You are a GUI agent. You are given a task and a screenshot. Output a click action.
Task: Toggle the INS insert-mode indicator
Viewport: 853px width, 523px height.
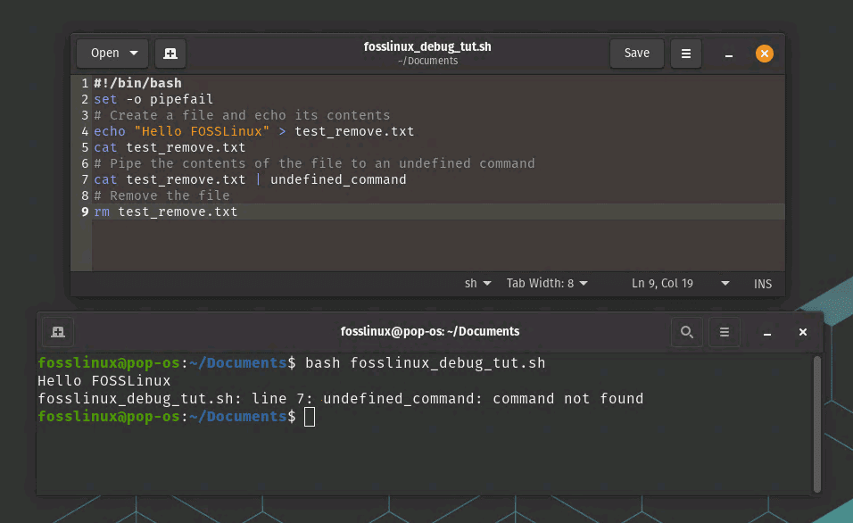pyautogui.click(x=762, y=283)
